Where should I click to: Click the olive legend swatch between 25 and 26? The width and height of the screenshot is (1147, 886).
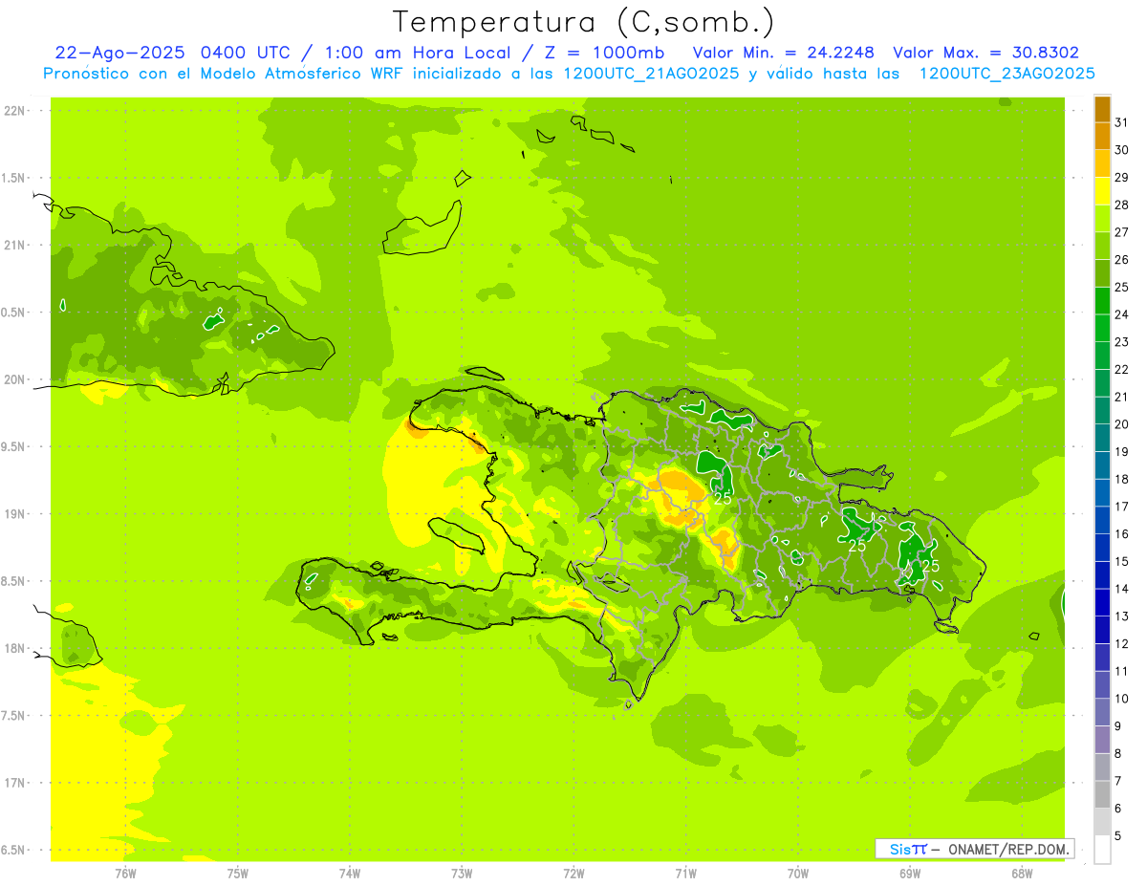coord(1102,273)
